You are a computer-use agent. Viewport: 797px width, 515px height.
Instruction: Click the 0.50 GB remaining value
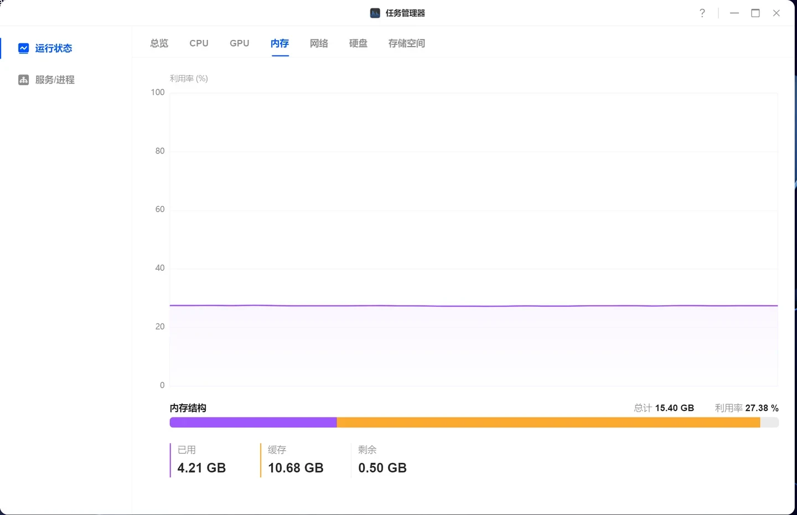click(382, 468)
